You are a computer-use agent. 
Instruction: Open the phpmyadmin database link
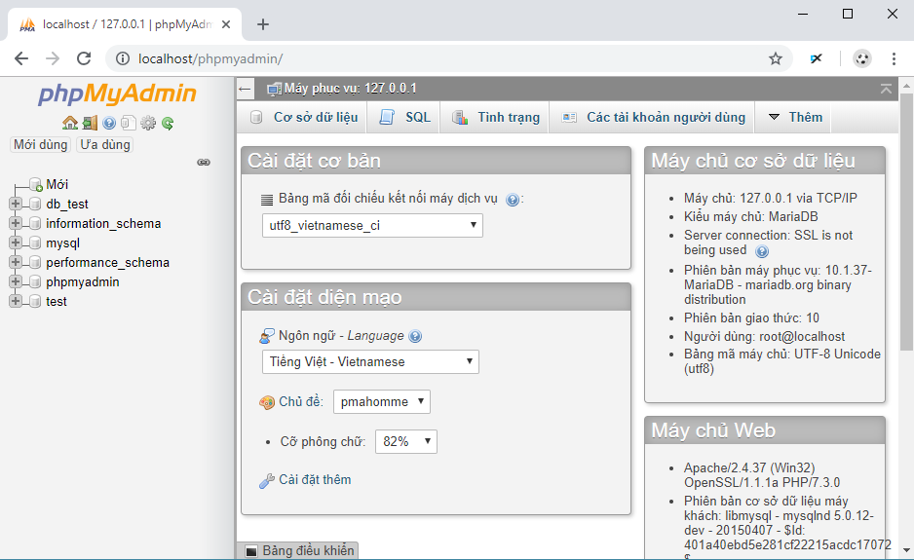pyautogui.click(x=83, y=282)
